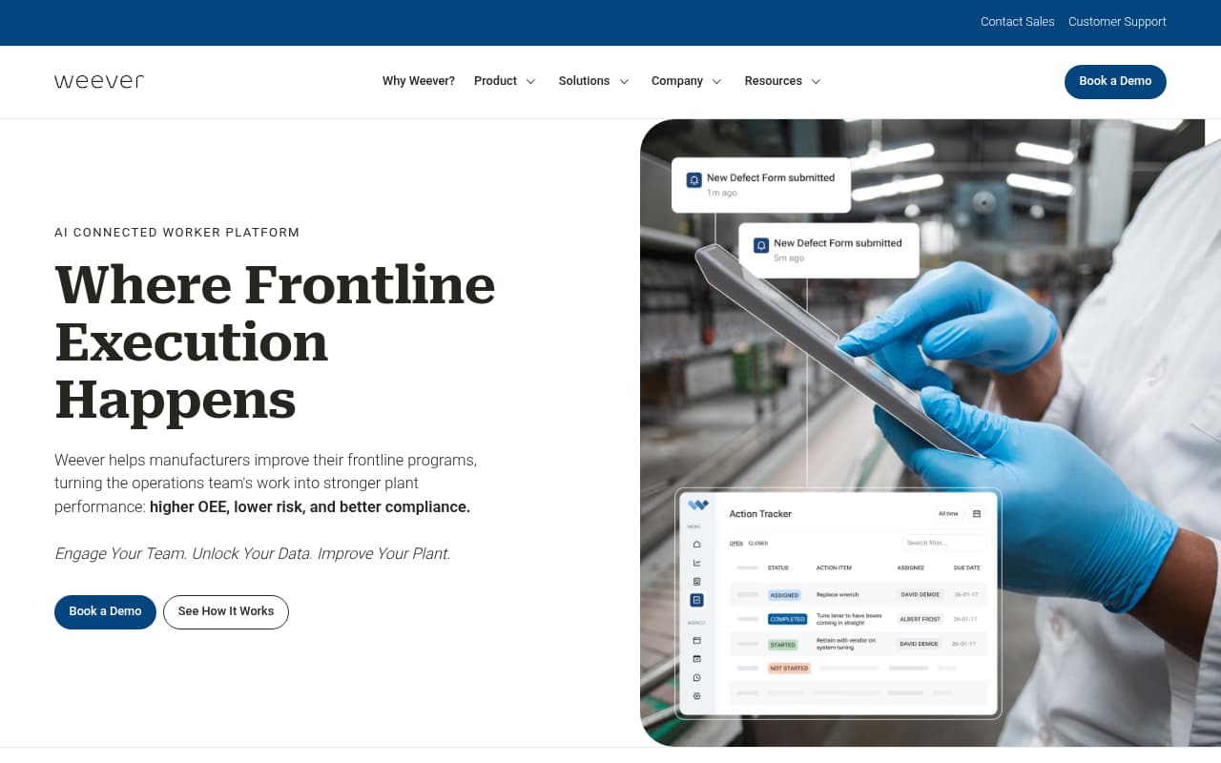The width and height of the screenshot is (1221, 763).
Task: Switch to the CLOSED tab in Action Tracker
Action: [758, 544]
